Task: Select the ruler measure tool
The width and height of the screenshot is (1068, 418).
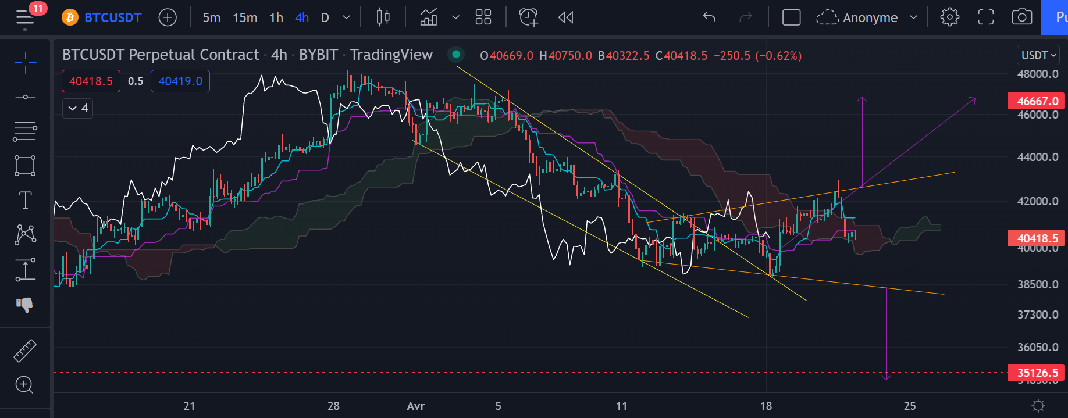Action: [x=25, y=351]
